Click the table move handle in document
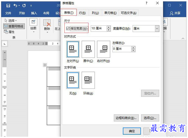 tap(45, 65)
